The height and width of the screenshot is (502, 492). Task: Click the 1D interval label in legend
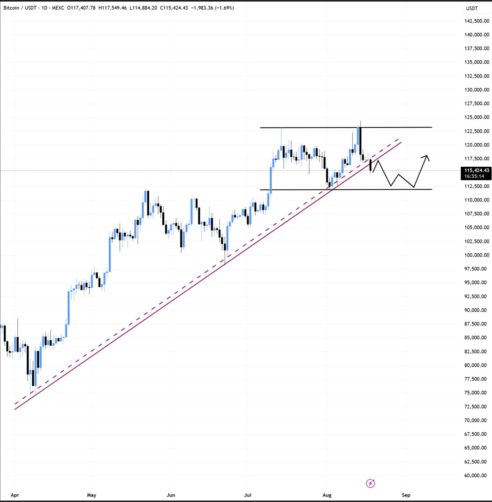tap(44, 8)
